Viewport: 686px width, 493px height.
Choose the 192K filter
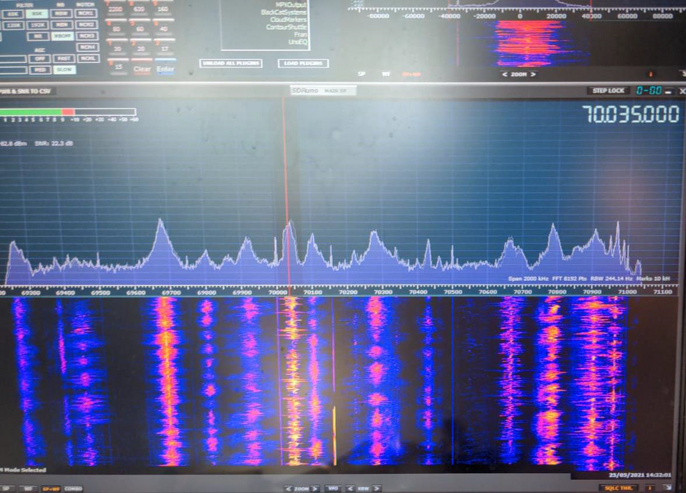coord(37,25)
